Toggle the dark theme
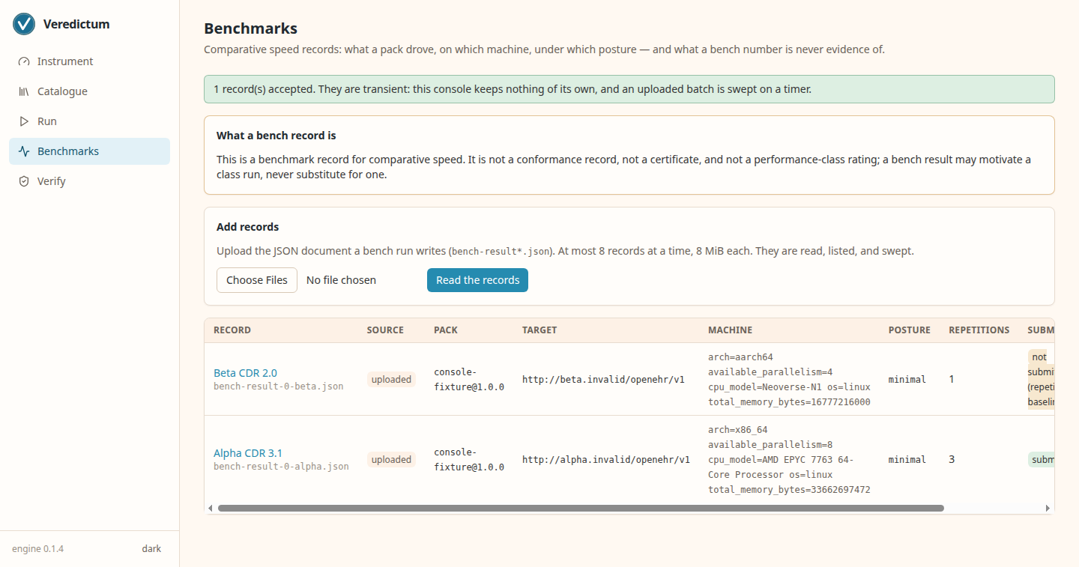Viewport: 1079px width, 567px height. (x=151, y=549)
